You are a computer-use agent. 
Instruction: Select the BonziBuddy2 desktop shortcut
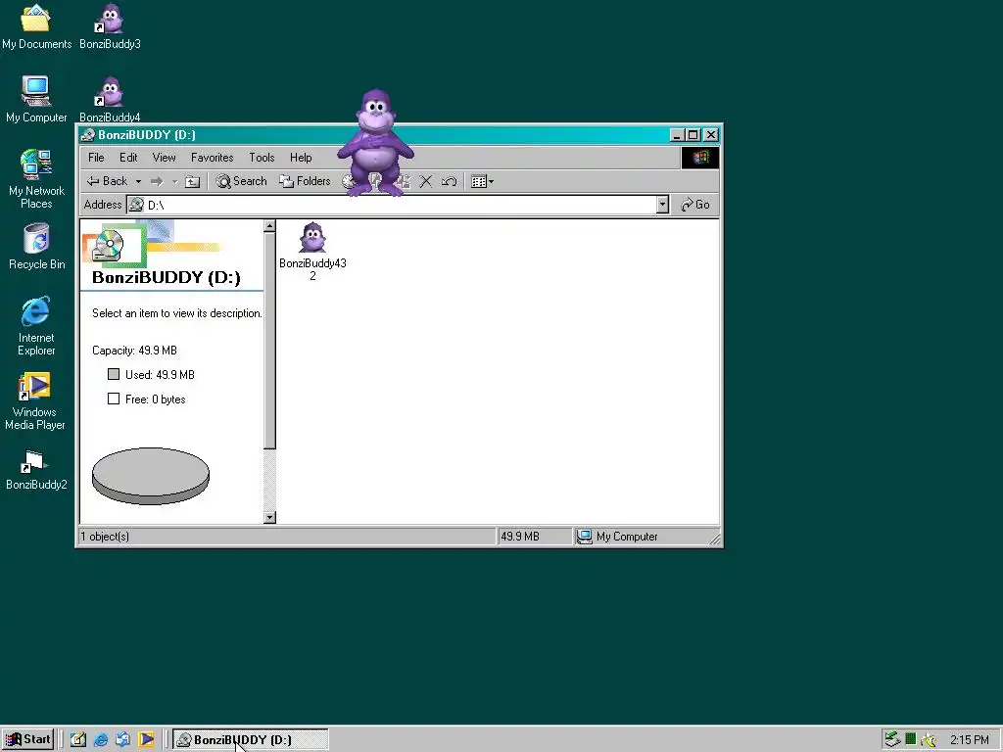[x=36, y=470]
